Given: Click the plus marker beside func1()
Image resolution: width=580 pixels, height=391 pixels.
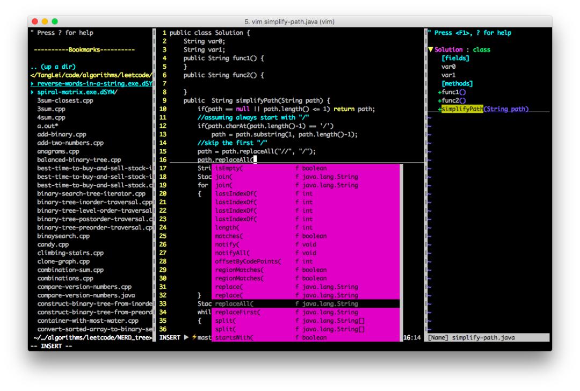Looking at the screenshot, I should click(x=440, y=92).
